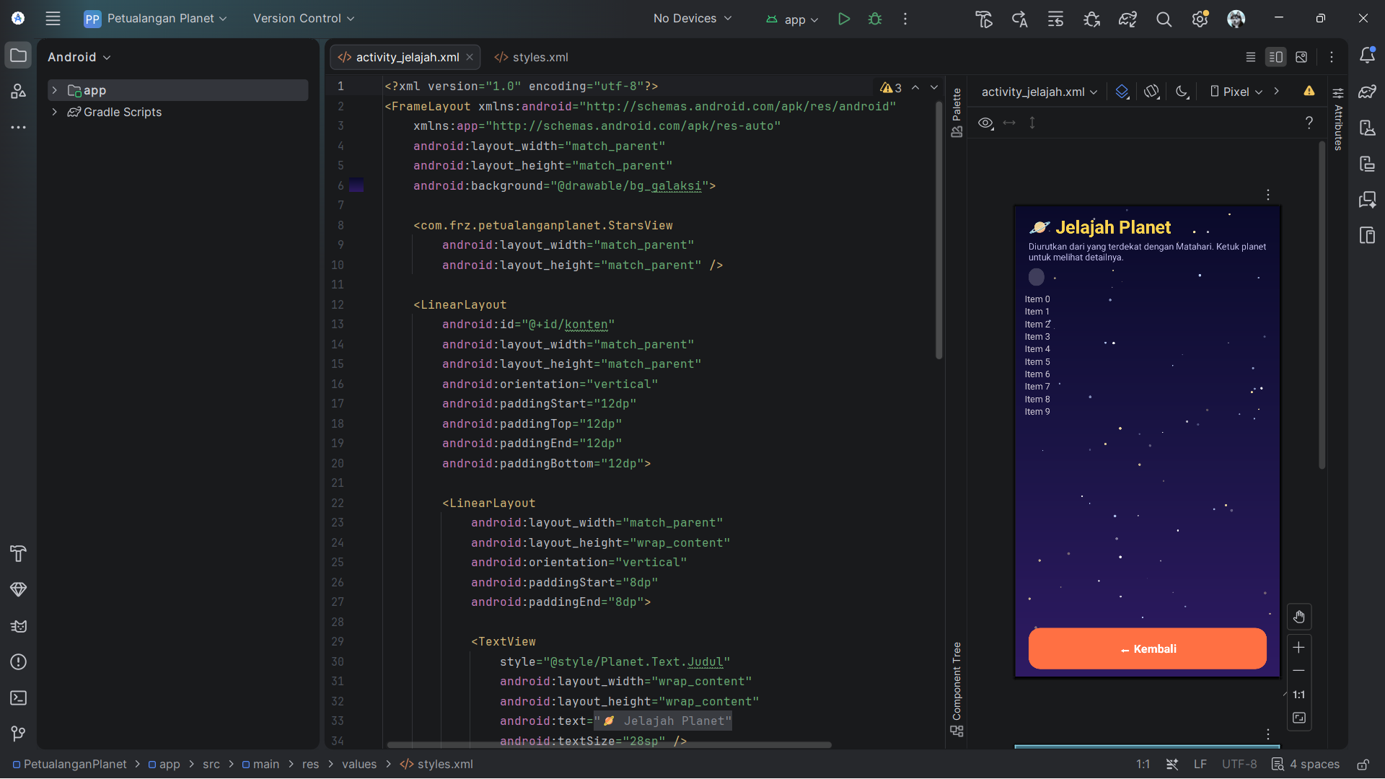Toggle the view options eye icon

pos(985,123)
